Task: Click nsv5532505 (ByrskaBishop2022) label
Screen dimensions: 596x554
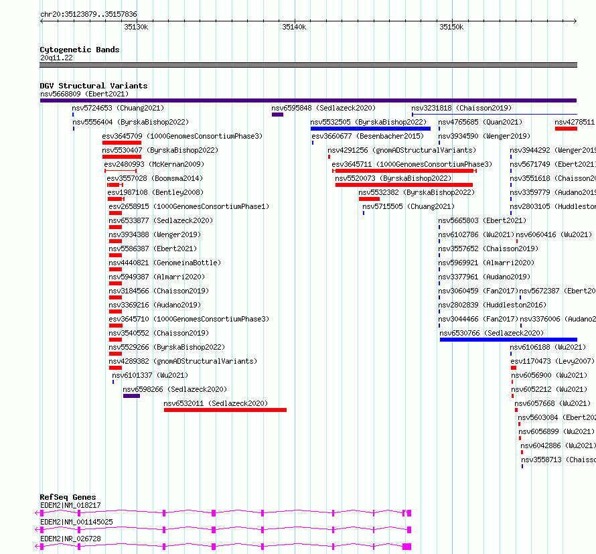Action: (x=368, y=122)
